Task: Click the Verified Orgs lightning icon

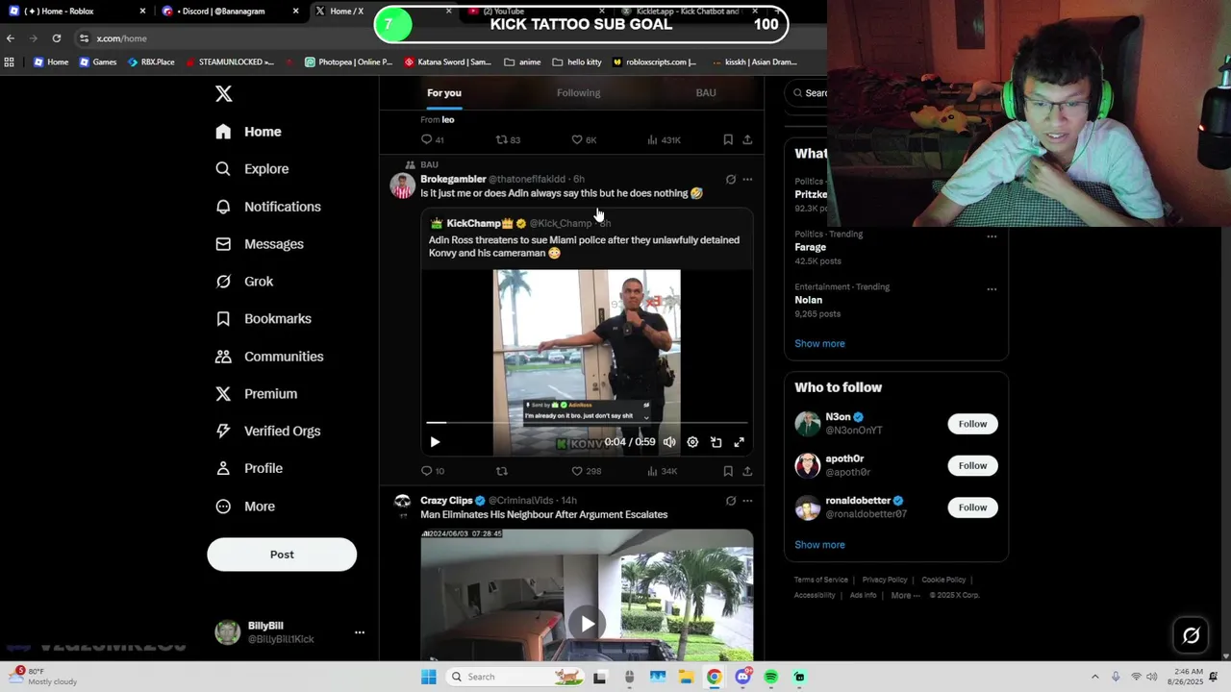Action: [x=223, y=432]
